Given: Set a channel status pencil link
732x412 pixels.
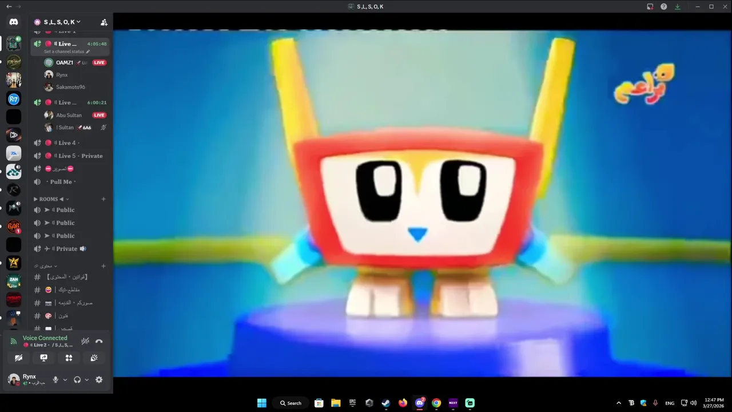Looking at the screenshot, I should pyautogui.click(x=67, y=51).
